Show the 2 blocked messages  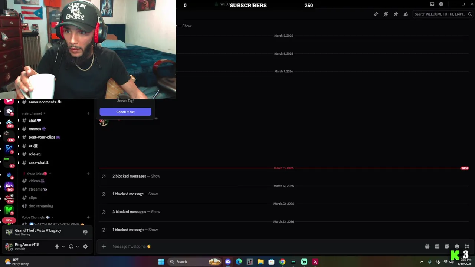tap(155, 176)
